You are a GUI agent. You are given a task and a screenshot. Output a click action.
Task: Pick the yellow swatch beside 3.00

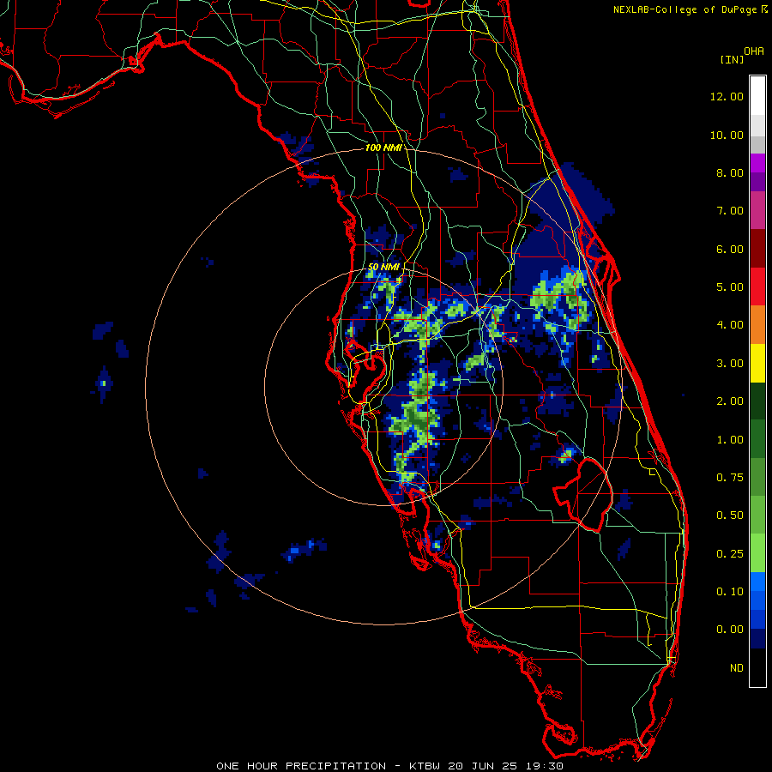pyautogui.click(x=757, y=363)
